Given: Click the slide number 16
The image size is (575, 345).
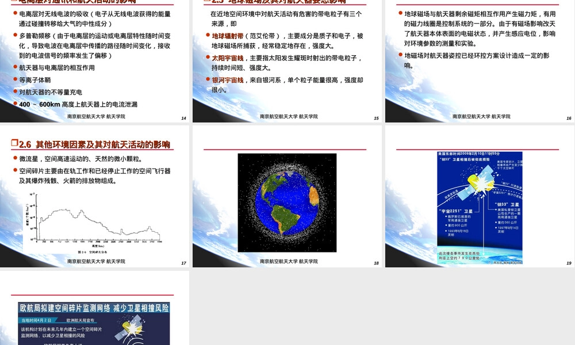Looking at the screenshot, I should tap(569, 118).
